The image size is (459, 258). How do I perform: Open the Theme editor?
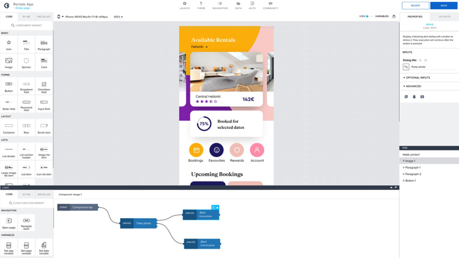pos(201,6)
